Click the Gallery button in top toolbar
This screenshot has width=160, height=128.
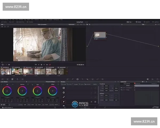pos(4,22)
